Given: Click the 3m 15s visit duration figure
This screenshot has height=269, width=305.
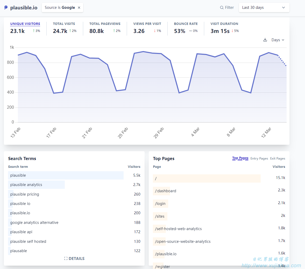Looking at the screenshot, I should (220, 31).
